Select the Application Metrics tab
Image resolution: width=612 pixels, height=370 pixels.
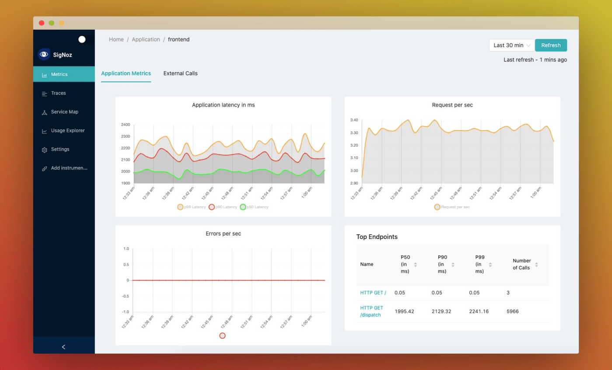tap(126, 73)
